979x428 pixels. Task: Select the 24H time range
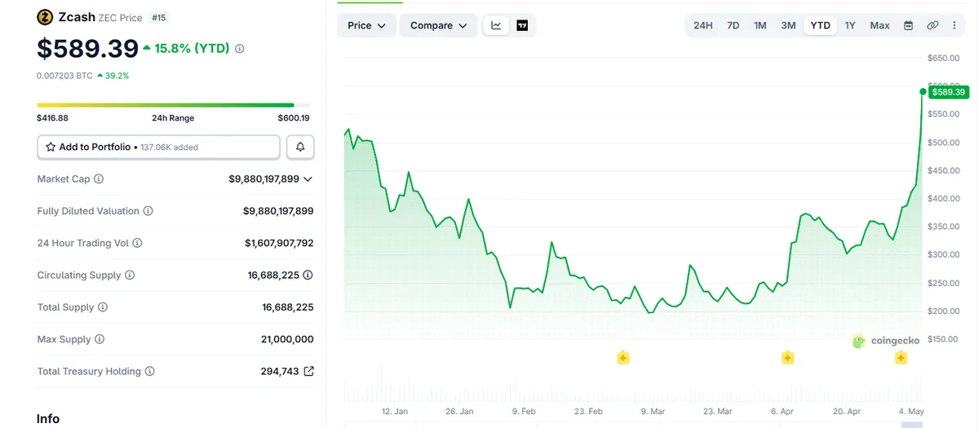pyautogui.click(x=702, y=25)
